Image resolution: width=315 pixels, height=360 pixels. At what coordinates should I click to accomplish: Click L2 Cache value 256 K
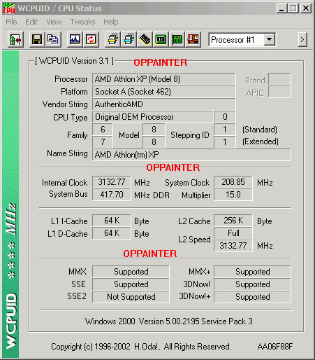[x=233, y=221]
